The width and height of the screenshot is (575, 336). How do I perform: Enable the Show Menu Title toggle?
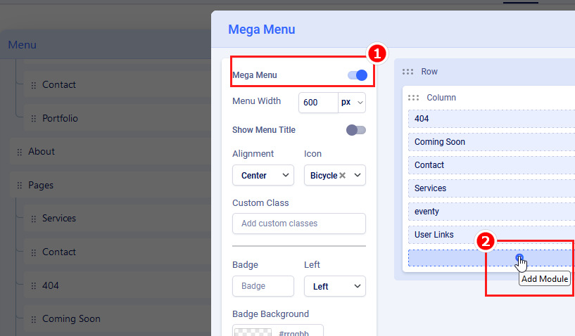tap(356, 130)
